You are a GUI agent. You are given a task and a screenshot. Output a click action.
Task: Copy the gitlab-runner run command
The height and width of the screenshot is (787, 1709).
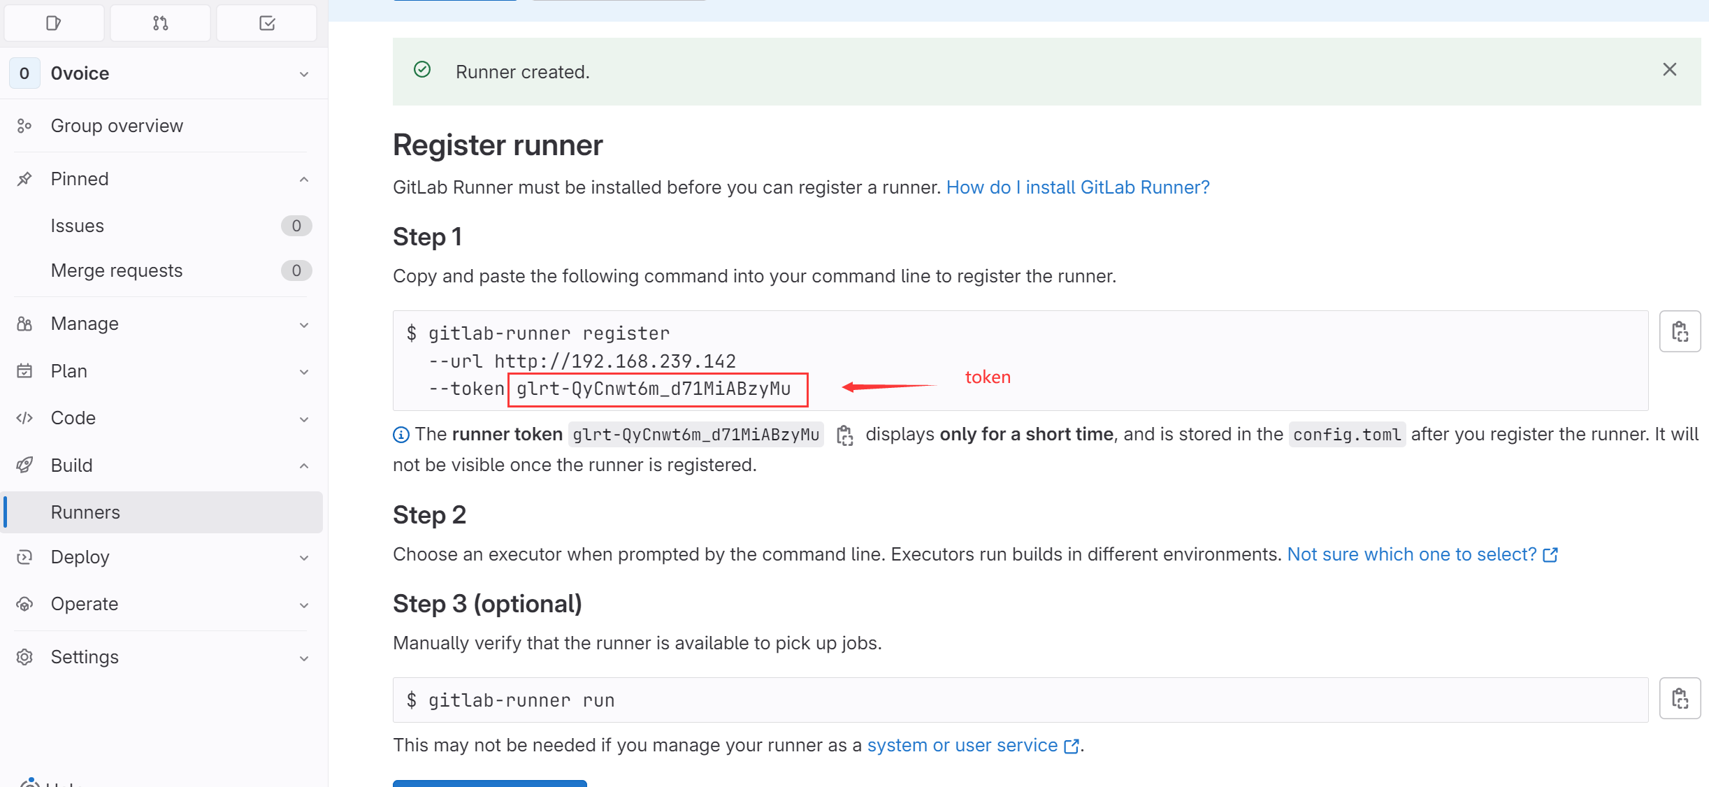[1680, 698]
